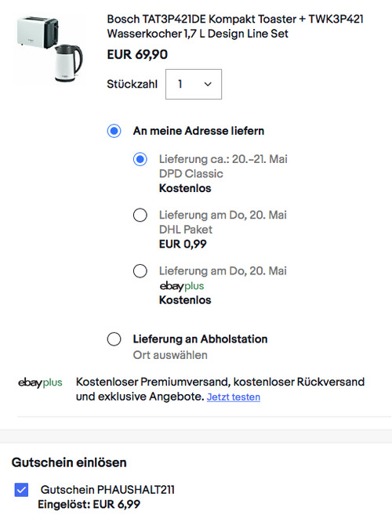Image resolution: width=392 pixels, height=522 pixels.
Task: Click 'Ort auswählen' under Abholstation
Action: 170,355
